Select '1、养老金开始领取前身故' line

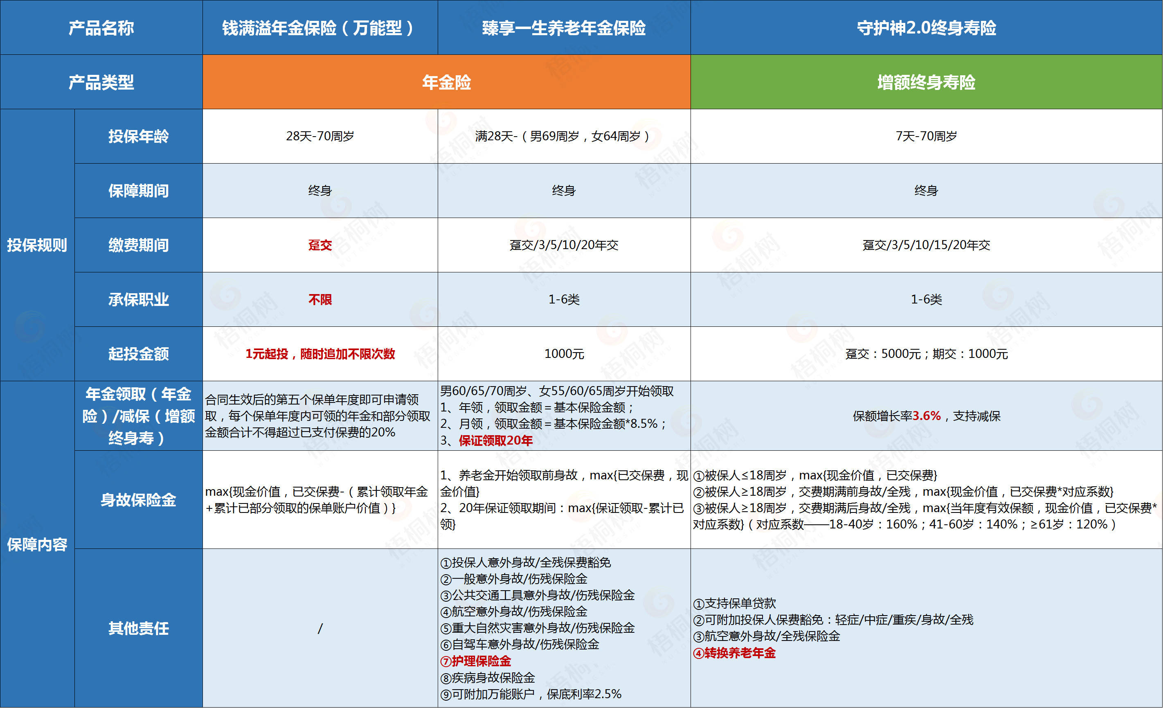564,483
